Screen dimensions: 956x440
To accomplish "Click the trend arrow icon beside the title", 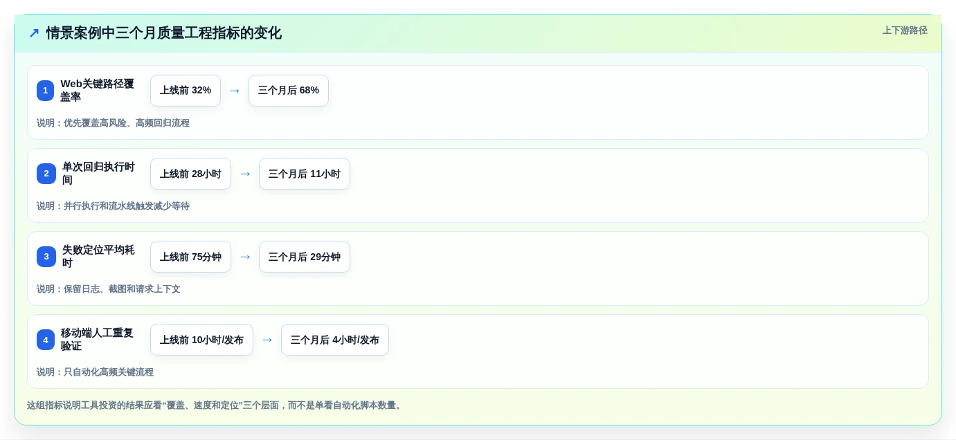I will point(33,33).
